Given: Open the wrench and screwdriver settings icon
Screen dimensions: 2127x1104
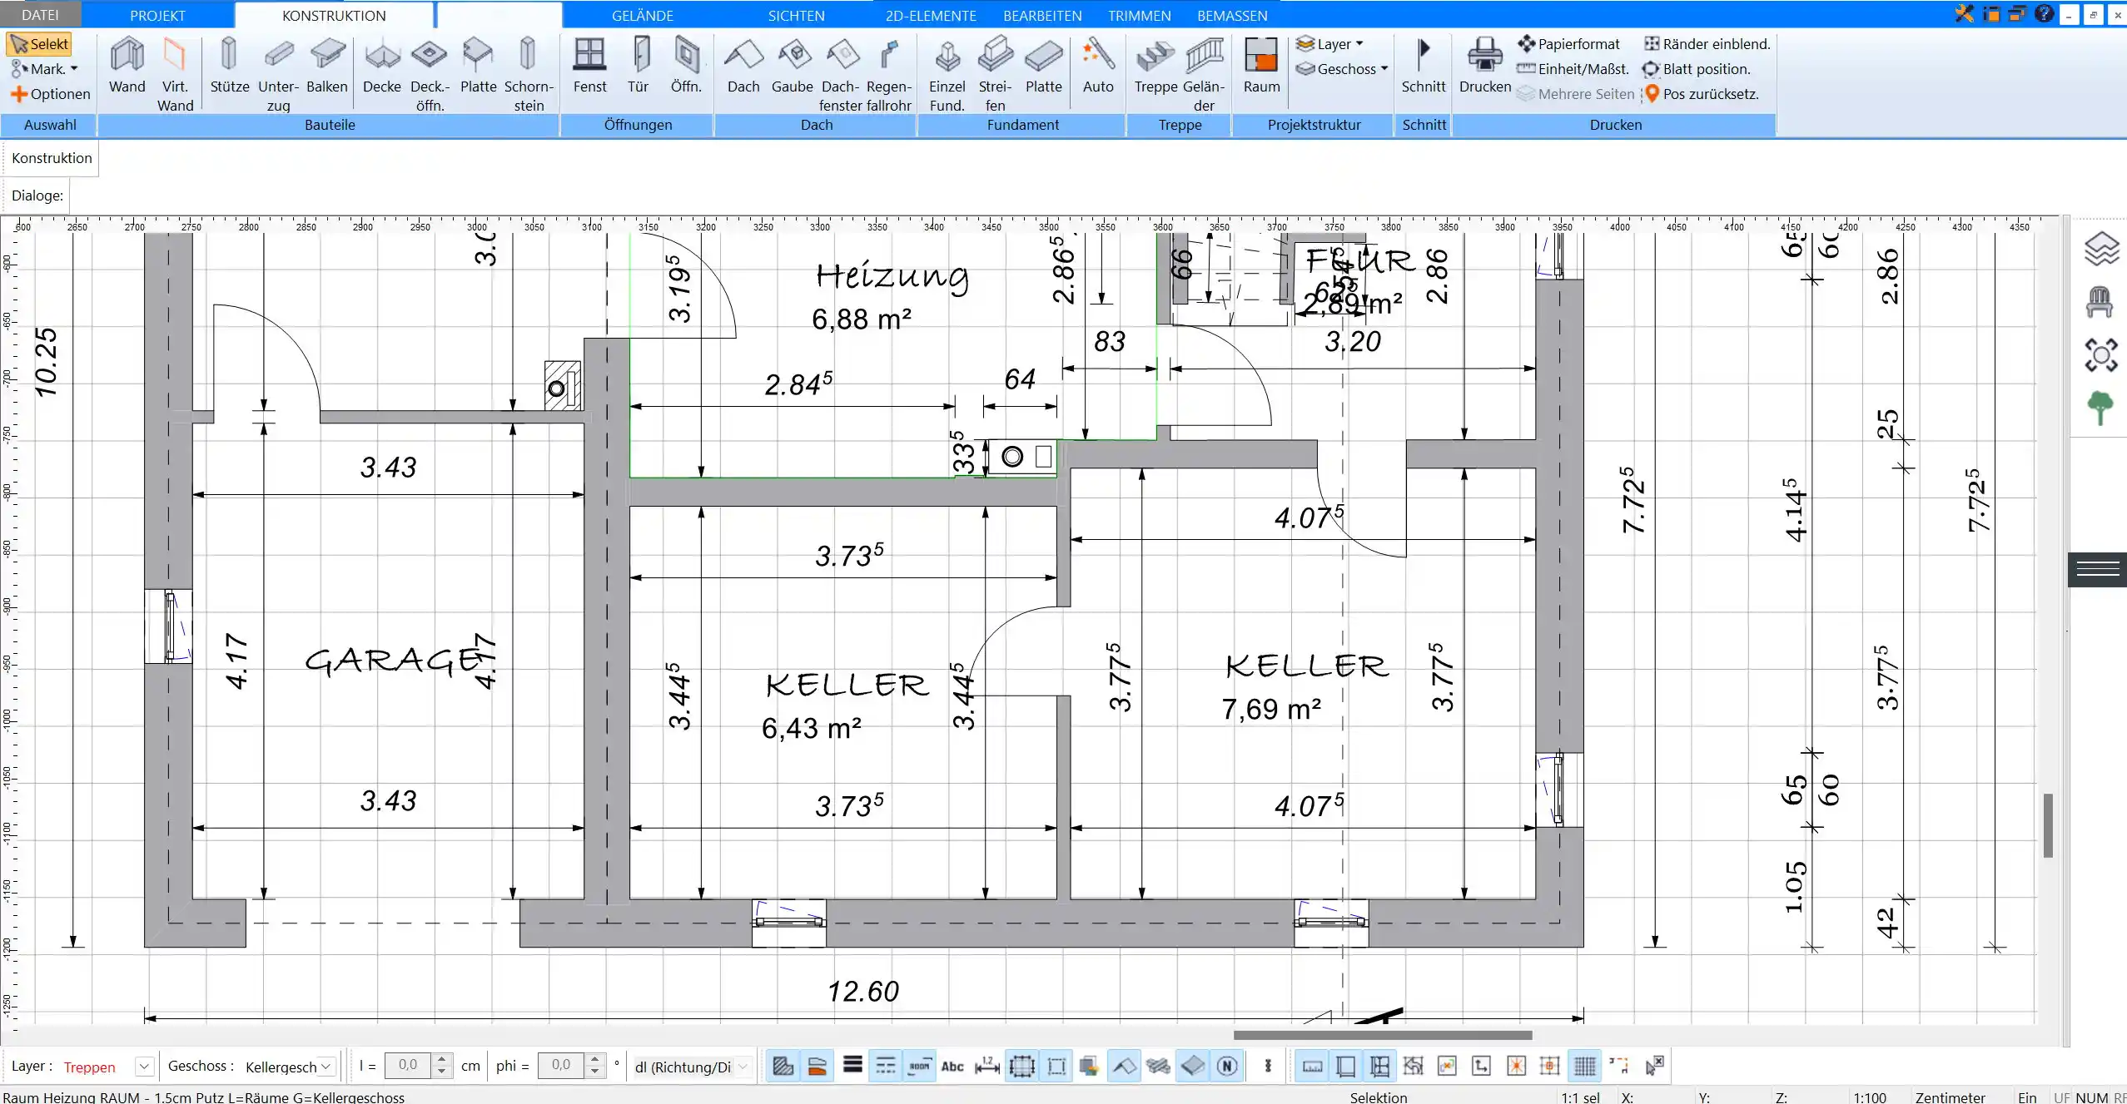Looking at the screenshot, I should [x=1965, y=13].
